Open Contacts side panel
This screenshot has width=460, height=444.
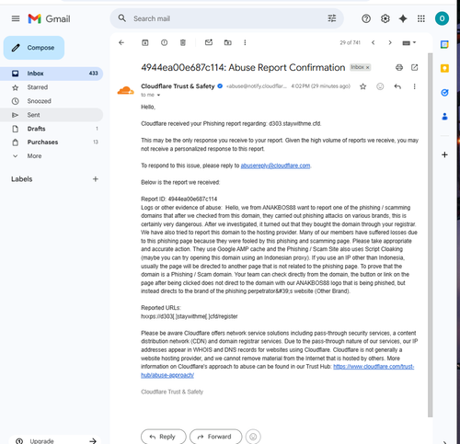pyautogui.click(x=444, y=117)
